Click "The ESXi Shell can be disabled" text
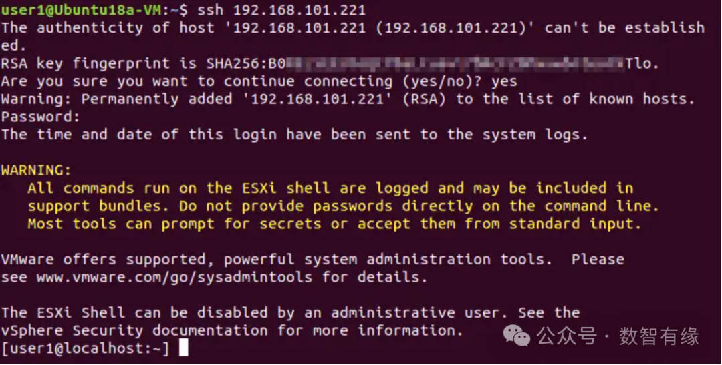722x365 pixels. [x=134, y=312]
